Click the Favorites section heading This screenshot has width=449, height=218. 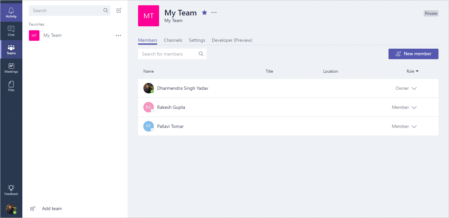[x=36, y=24]
